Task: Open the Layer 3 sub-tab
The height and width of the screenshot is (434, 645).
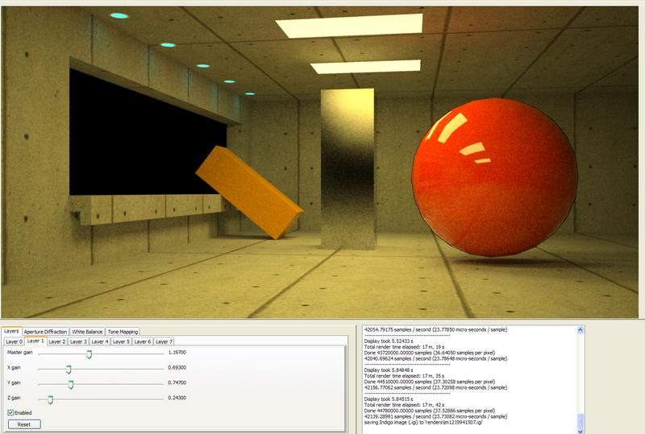Action: pos(79,341)
